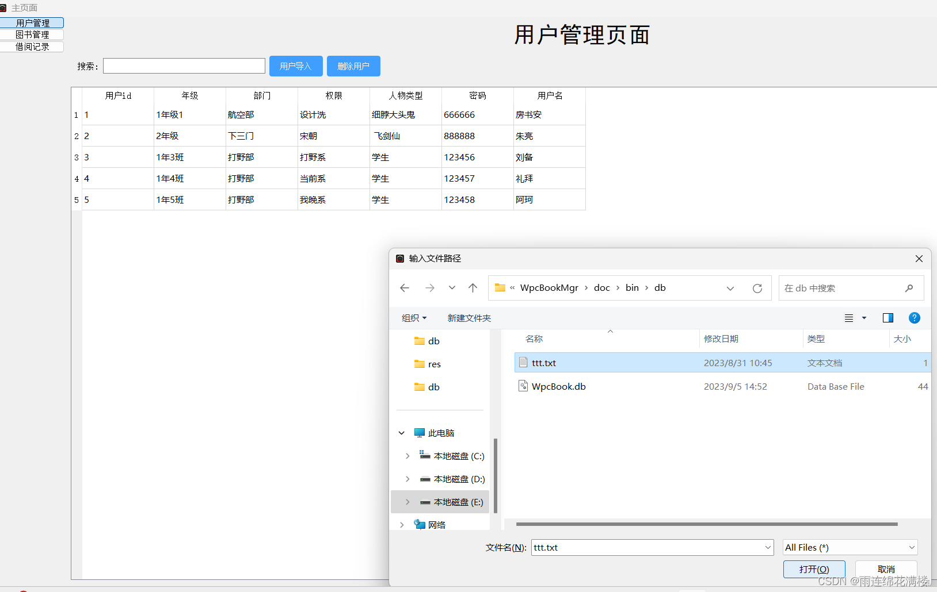Sort files by 修改日期 column
Screen dimensions: 937x592
(721, 339)
